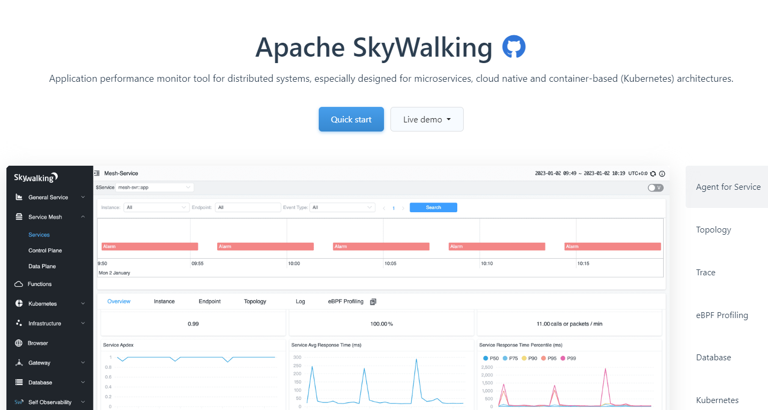The width and height of the screenshot is (768, 410).
Task: Click the GitHub icon beside Apache SkyWalking title
Action: (x=514, y=47)
